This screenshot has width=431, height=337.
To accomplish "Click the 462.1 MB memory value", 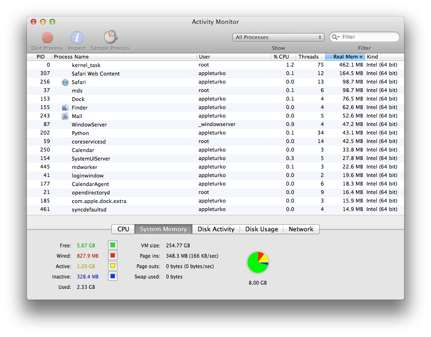I will 351,65.
